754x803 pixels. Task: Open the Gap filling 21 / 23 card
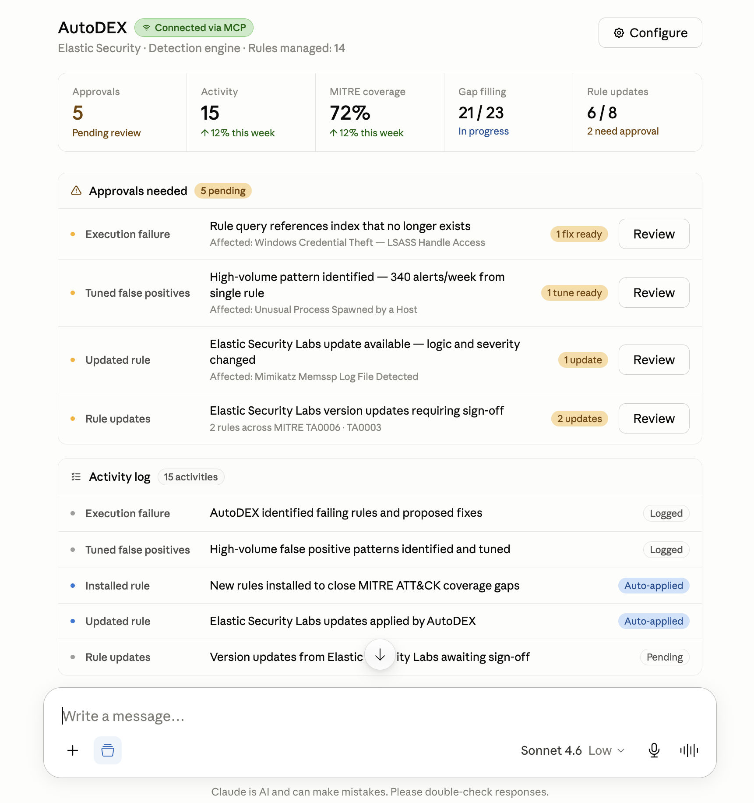pyautogui.click(x=508, y=112)
